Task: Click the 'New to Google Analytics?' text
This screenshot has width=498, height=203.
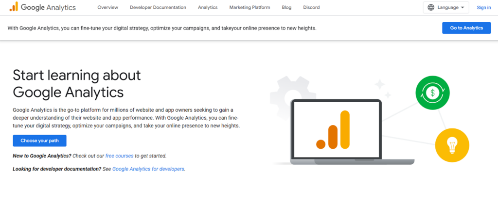Action: tap(42, 156)
